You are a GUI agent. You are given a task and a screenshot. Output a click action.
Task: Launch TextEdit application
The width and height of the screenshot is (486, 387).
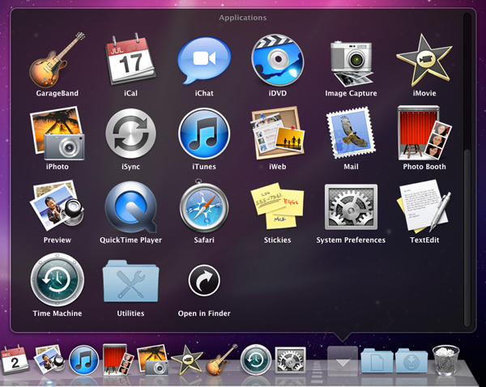424,206
